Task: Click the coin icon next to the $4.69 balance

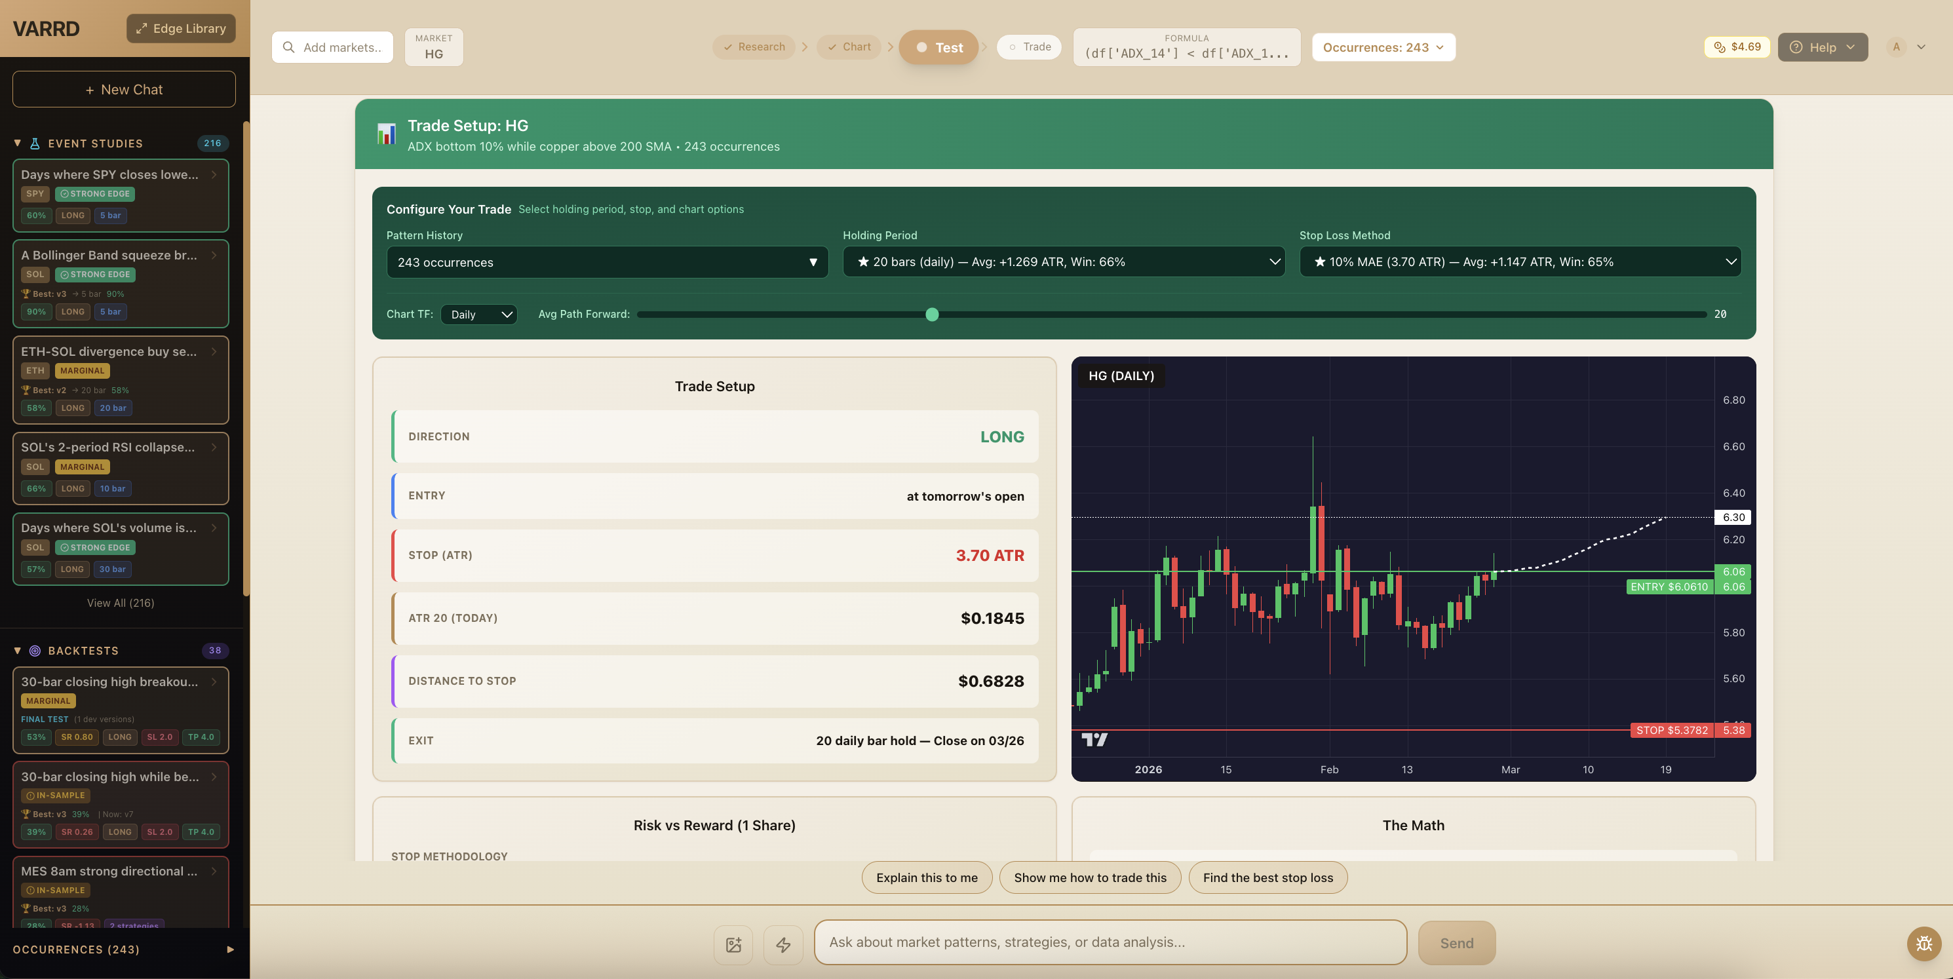Action: (1720, 47)
